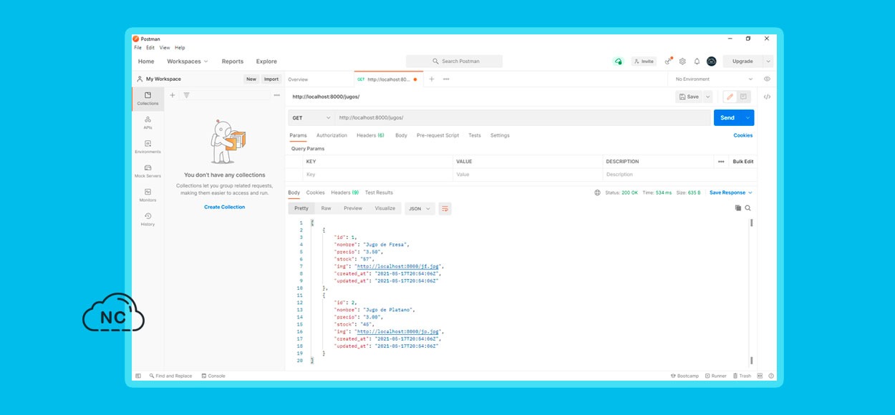The width and height of the screenshot is (895, 415).
Task: Open Find and Replace in status bar
Action: click(x=170, y=376)
